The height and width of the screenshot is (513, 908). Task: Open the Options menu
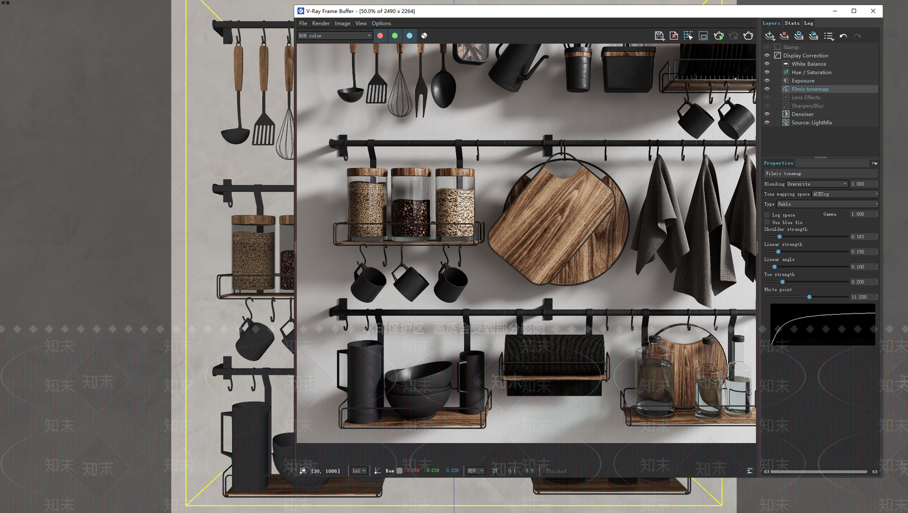pyautogui.click(x=381, y=23)
